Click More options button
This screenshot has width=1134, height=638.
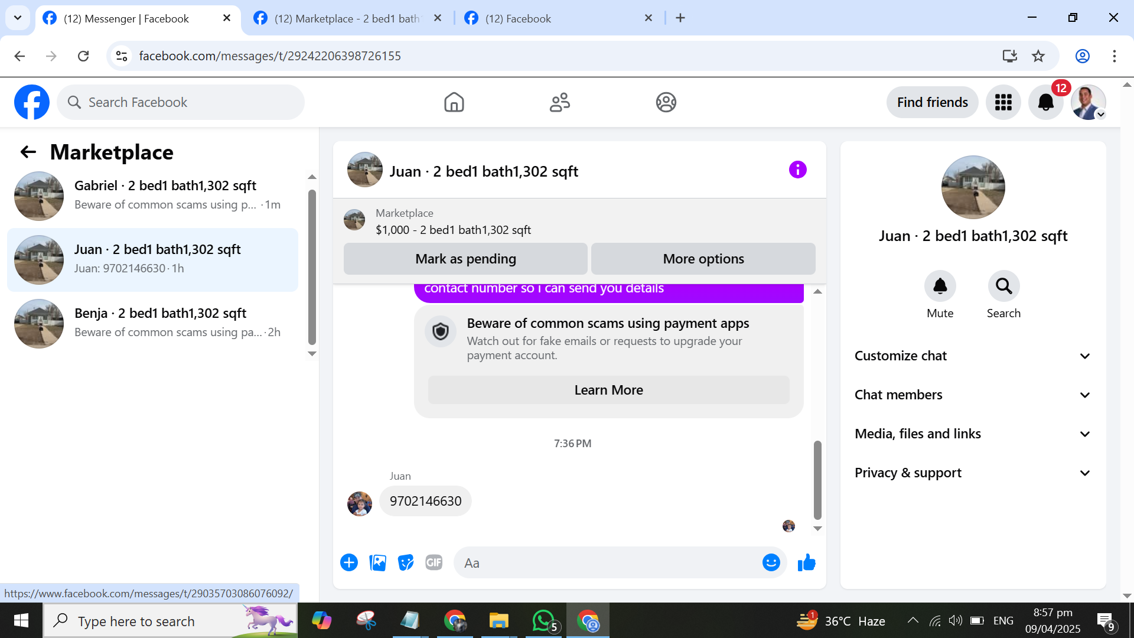[703, 259]
